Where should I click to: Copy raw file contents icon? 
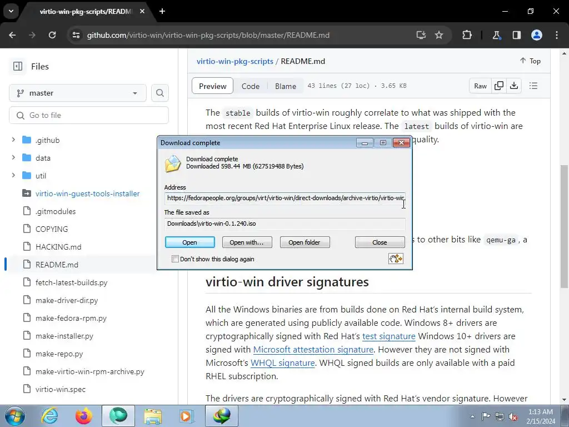click(499, 86)
